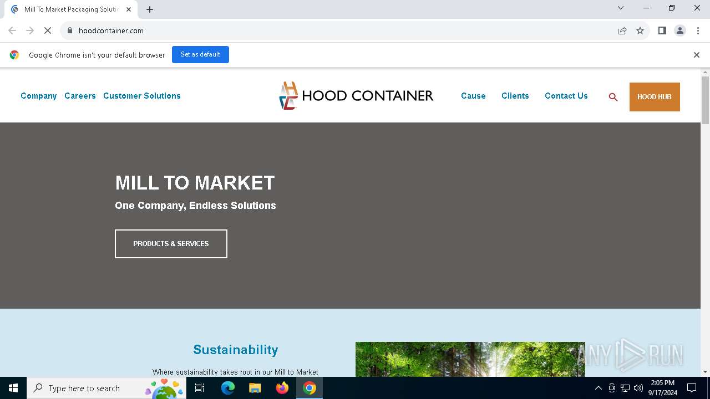Set Chrome as default browser

click(200, 54)
